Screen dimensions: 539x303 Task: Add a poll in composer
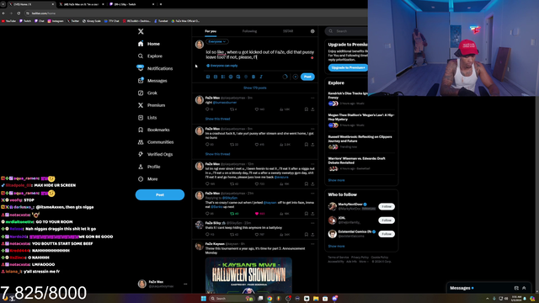click(223, 77)
